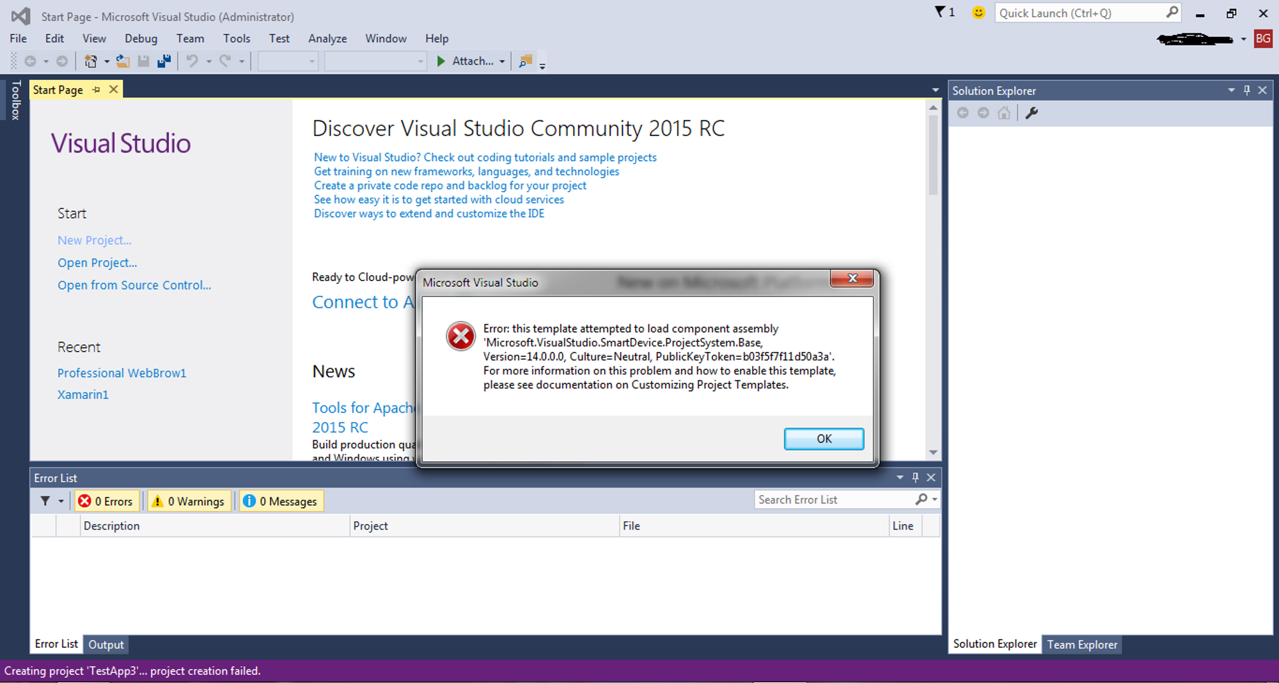This screenshot has height=683, width=1279.
Task: Click the BG account avatar
Action: [1262, 39]
